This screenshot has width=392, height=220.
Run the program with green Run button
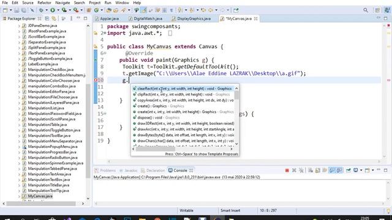coord(53,10)
